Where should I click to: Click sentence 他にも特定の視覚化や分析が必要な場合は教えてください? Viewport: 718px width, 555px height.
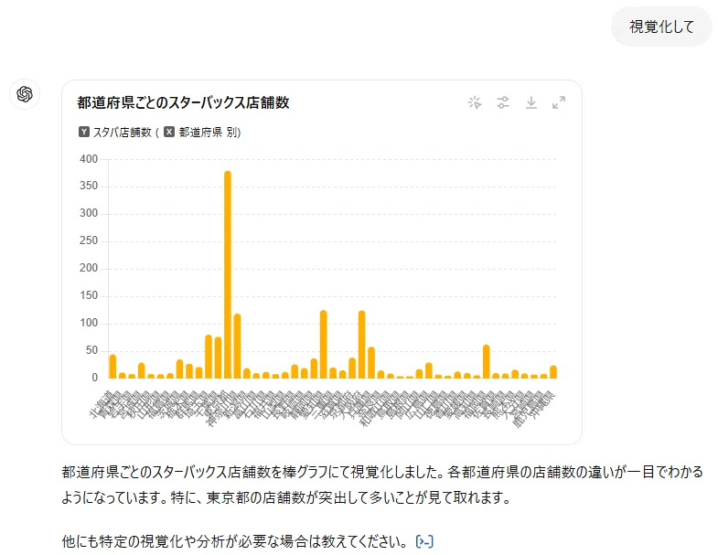pyautogui.click(x=234, y=541)
